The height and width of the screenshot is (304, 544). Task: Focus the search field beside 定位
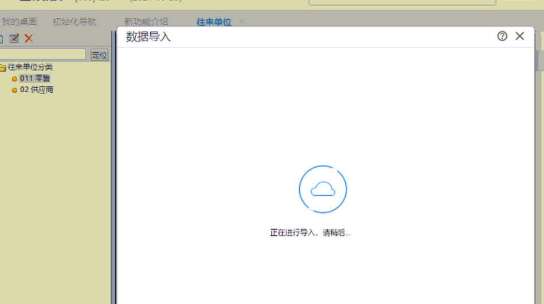click(x=42, y=54)
